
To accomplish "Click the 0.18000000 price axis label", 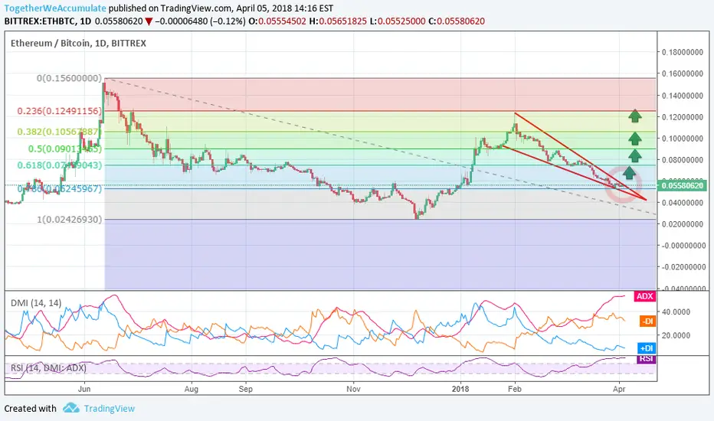I will (683, 52).
